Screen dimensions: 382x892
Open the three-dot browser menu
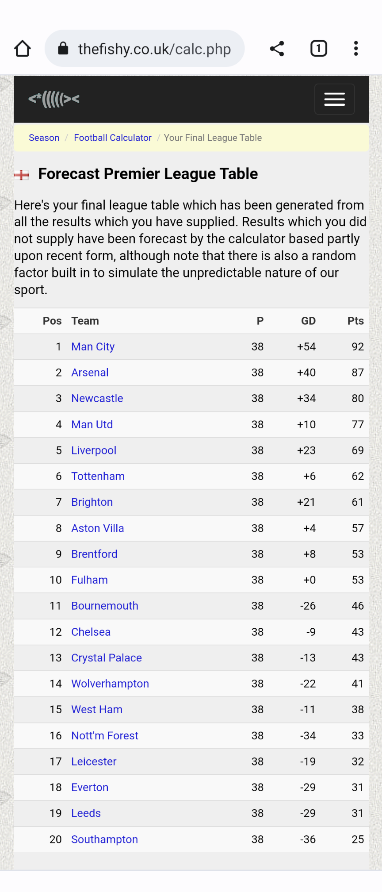click(356, 49)
